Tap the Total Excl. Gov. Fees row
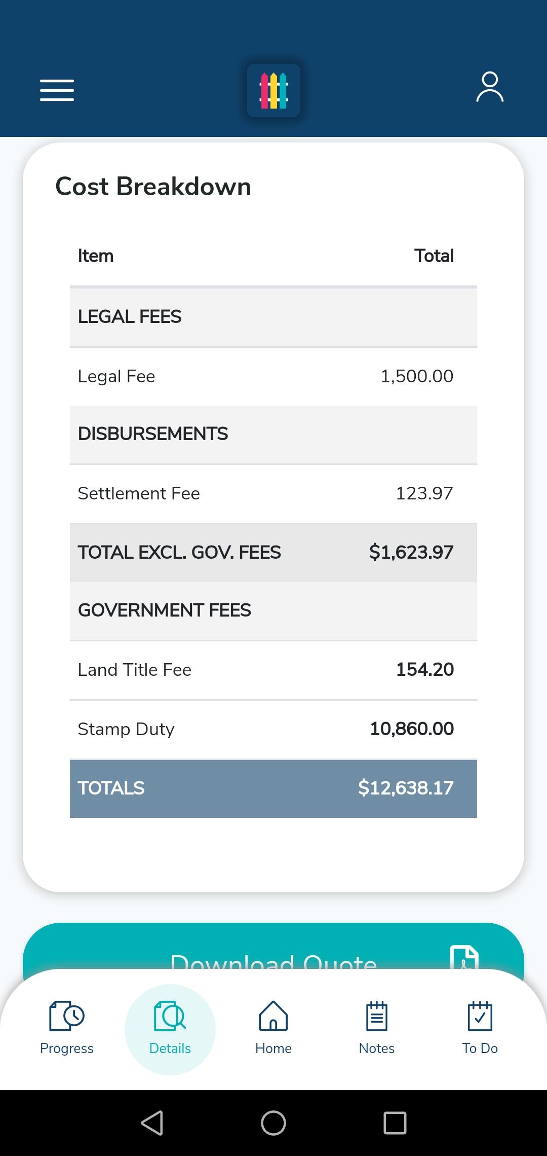 [273, 552]
